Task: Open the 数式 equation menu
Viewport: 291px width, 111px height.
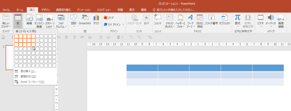Action: (238, 21)
